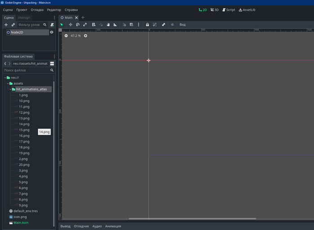Screen dimensions: 314x230
Task: Switch to the 2D workspace
Action: [x=203, y=10]
